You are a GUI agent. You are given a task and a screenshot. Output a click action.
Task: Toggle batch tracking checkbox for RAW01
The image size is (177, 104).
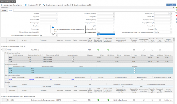[144, 50]
